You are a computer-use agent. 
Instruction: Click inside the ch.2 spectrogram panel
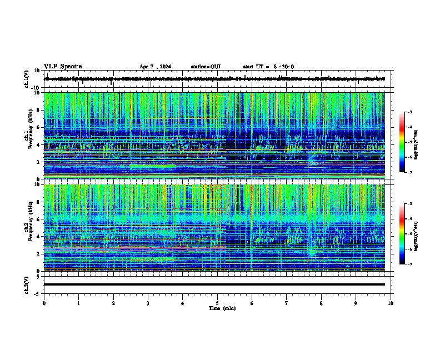(214, 228)
